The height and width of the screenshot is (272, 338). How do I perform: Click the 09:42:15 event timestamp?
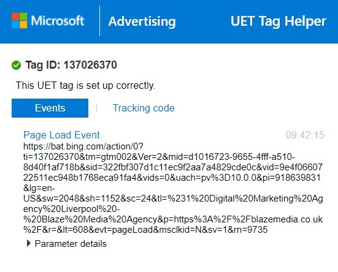click(x=305, y=135)
